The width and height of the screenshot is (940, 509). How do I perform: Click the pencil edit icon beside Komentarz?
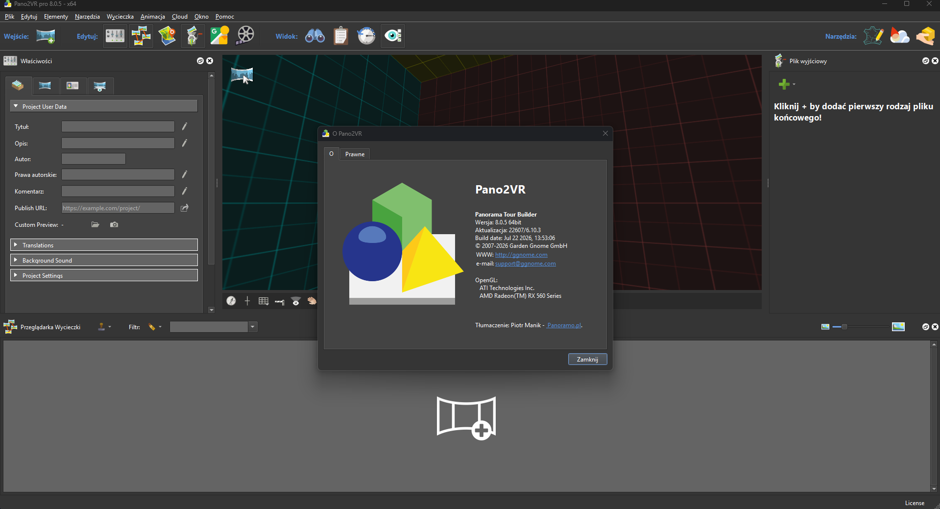pos(185,192)
